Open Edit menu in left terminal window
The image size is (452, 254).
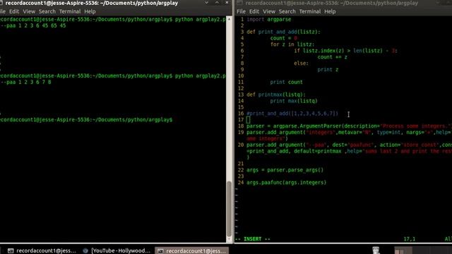click(14, 11)
